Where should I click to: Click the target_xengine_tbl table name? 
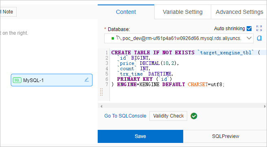[x=225, y=53]
